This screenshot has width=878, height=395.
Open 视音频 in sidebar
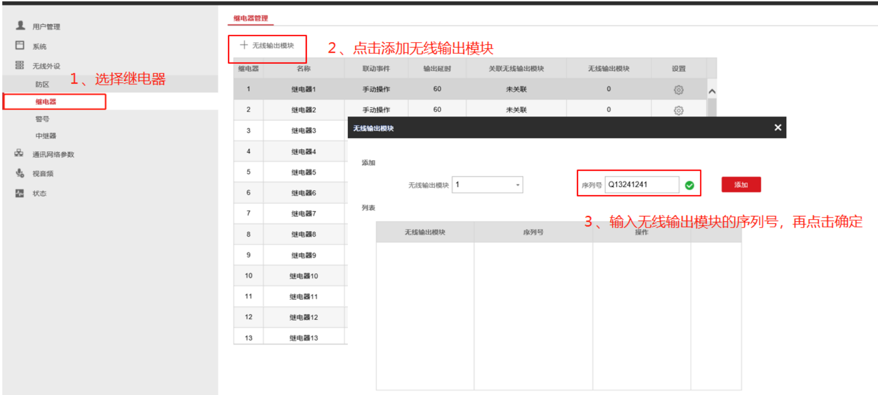tap(43, 174)
